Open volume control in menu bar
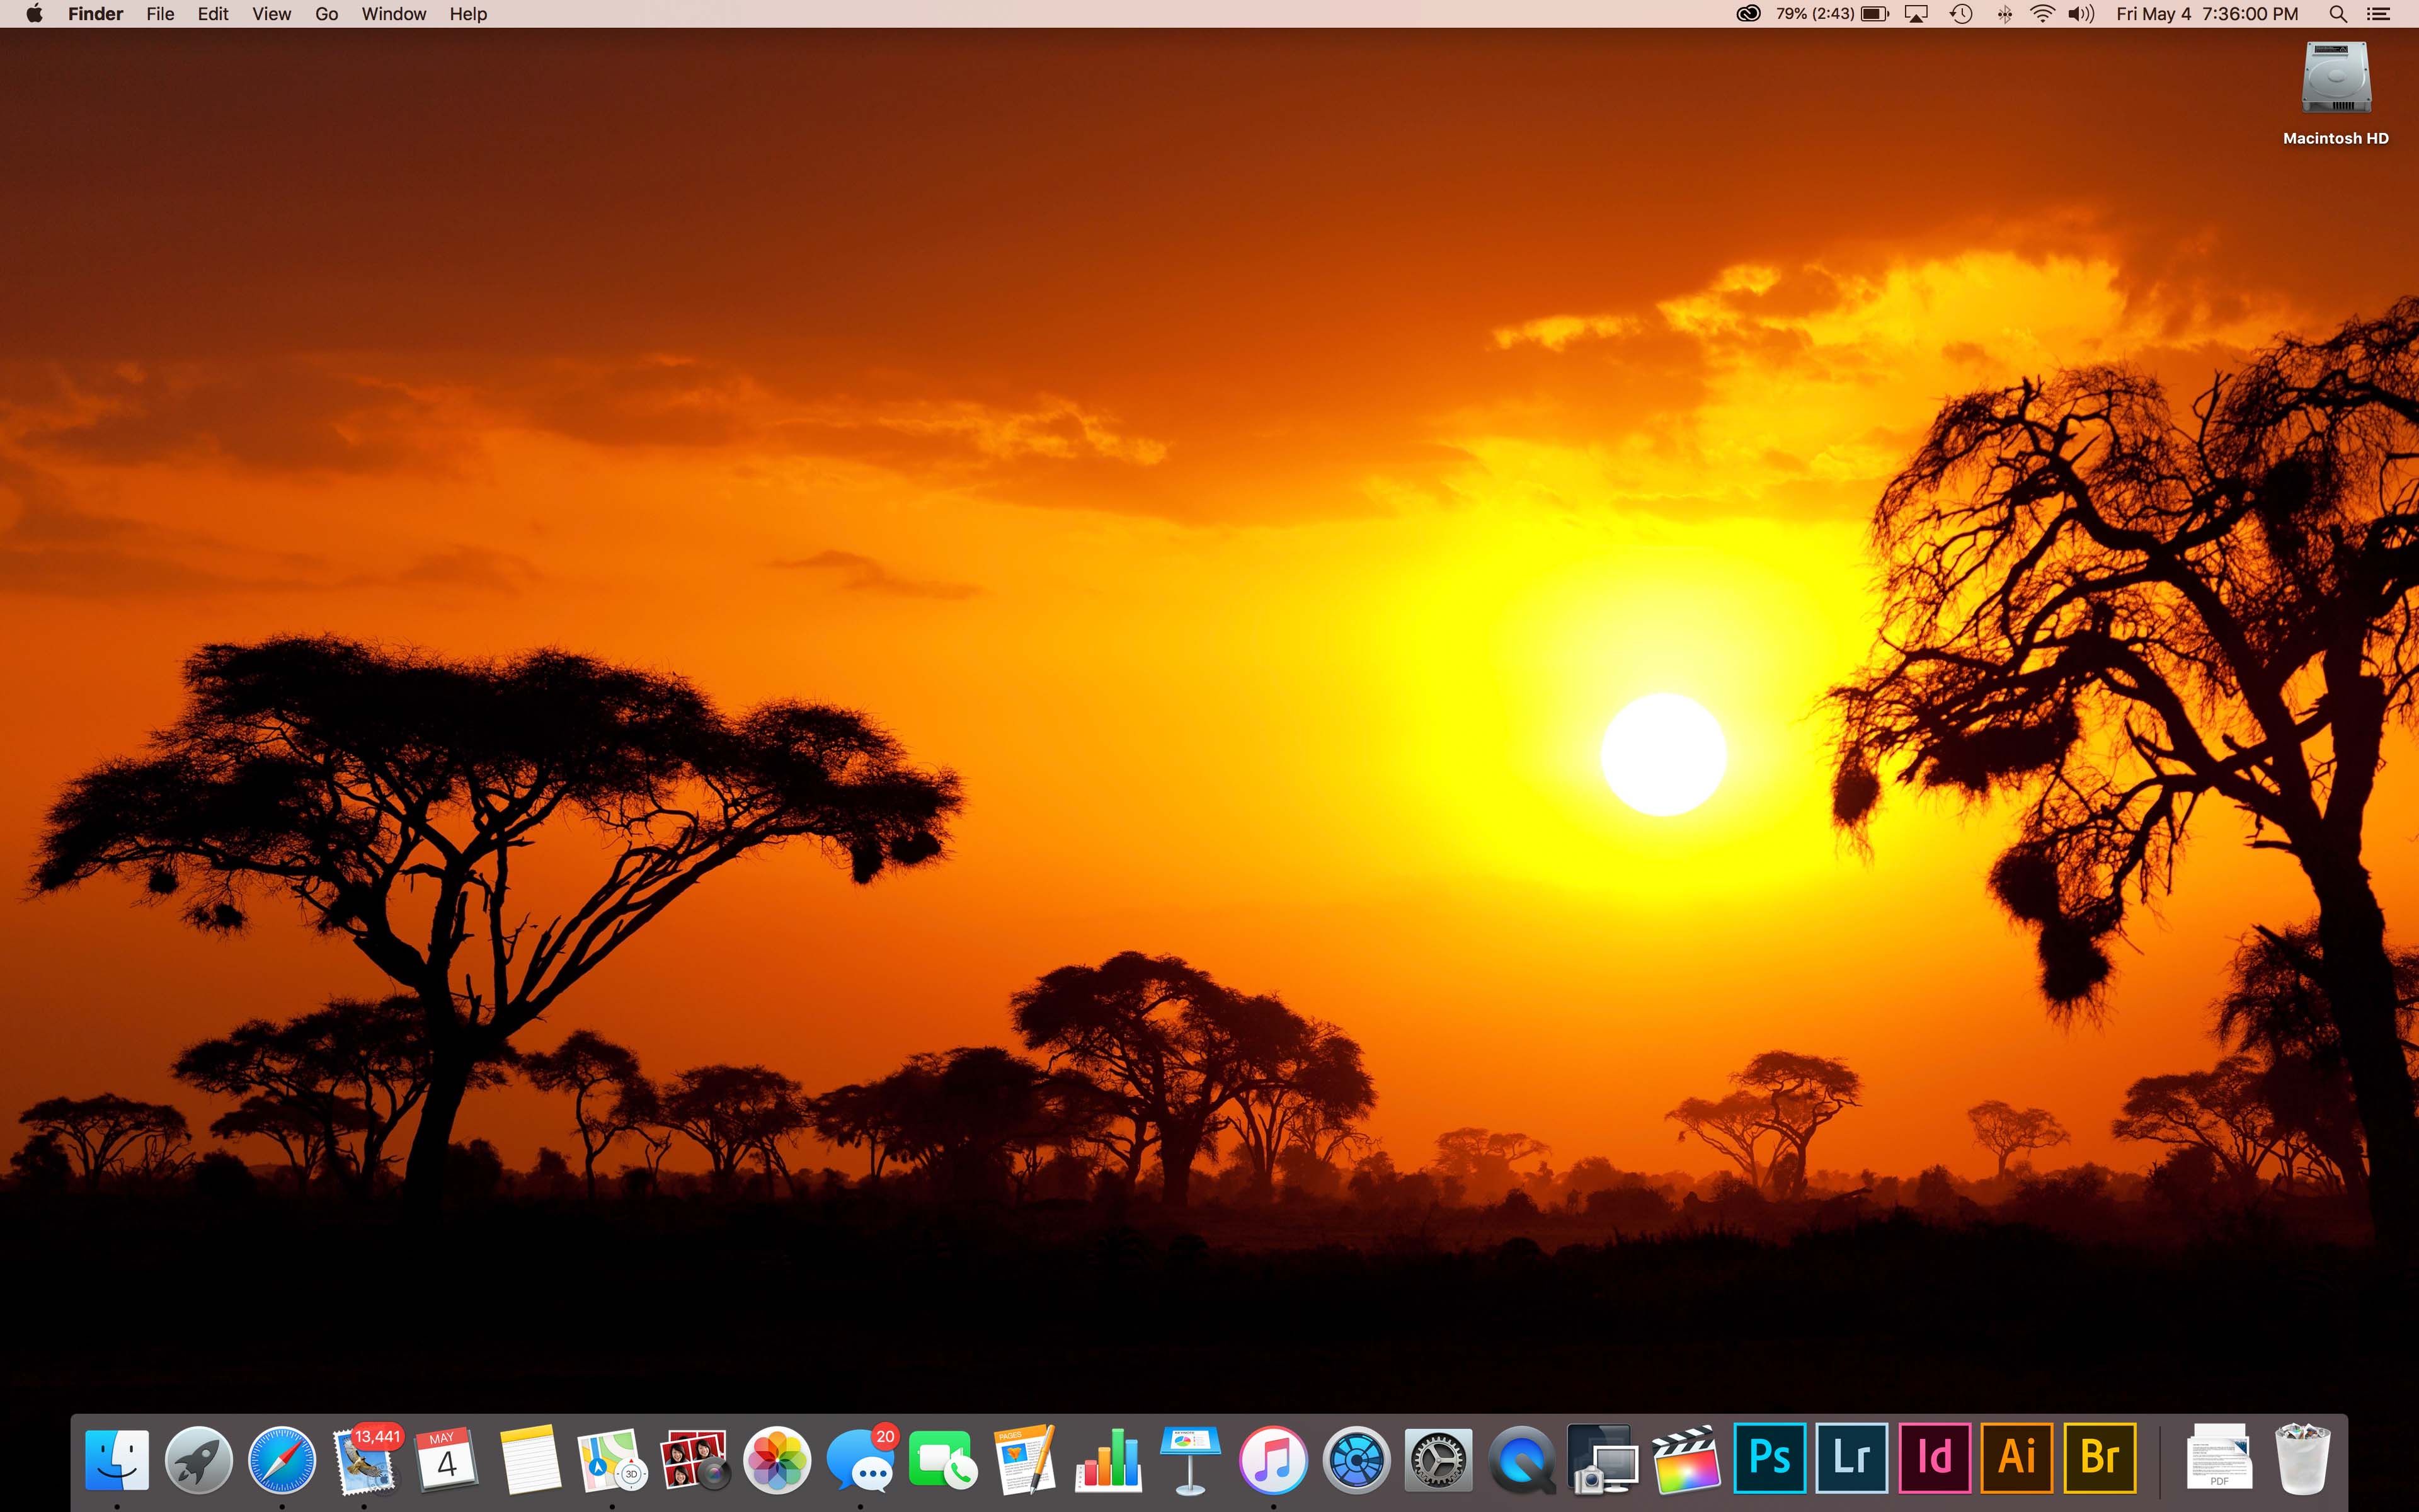2419x1512 pixels. click(2081, 14)
